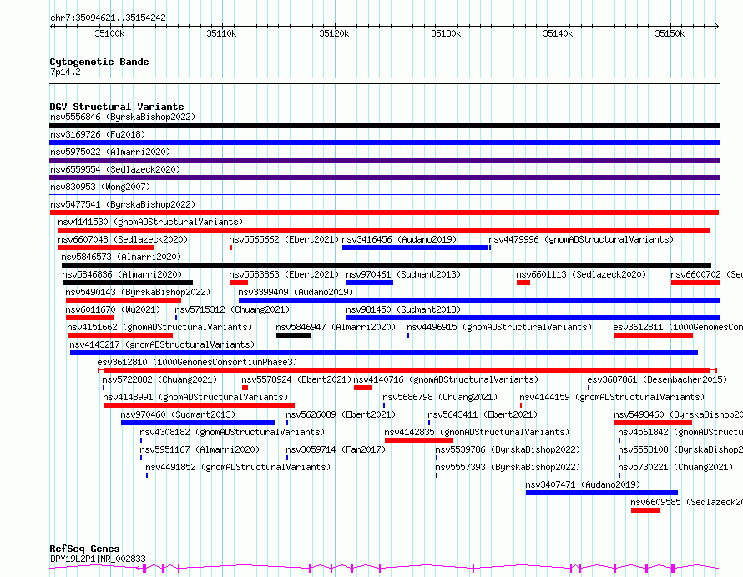Screen dimensions: 743x577
Task: Click the nsv3059714 Fan2017 label
Action: point(336,449)
